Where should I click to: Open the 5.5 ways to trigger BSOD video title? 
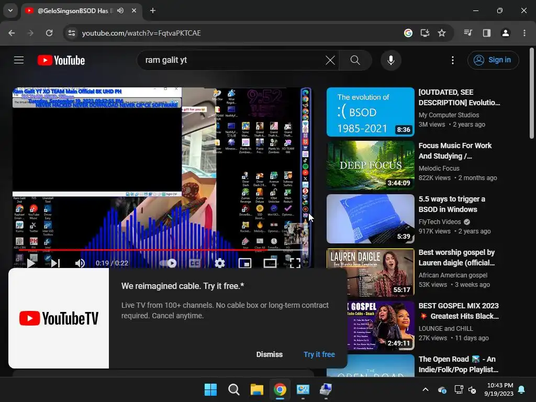coord(452,204)
